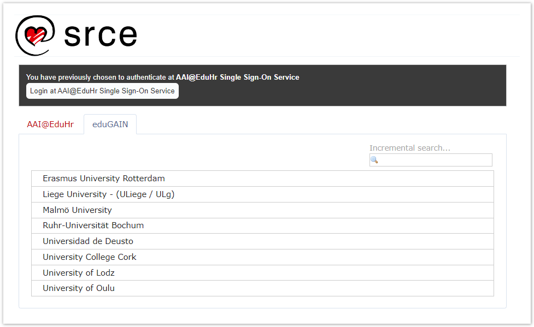Image resolution: width=534 pixels, height=327 pixels.
Task: Click bold AAI@EduHr Single Sign-On Service text
Action: pos(237,78)
